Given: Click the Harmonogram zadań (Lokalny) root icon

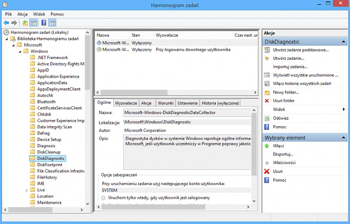Looking at the screenshot, I should (x=6, y=32).
